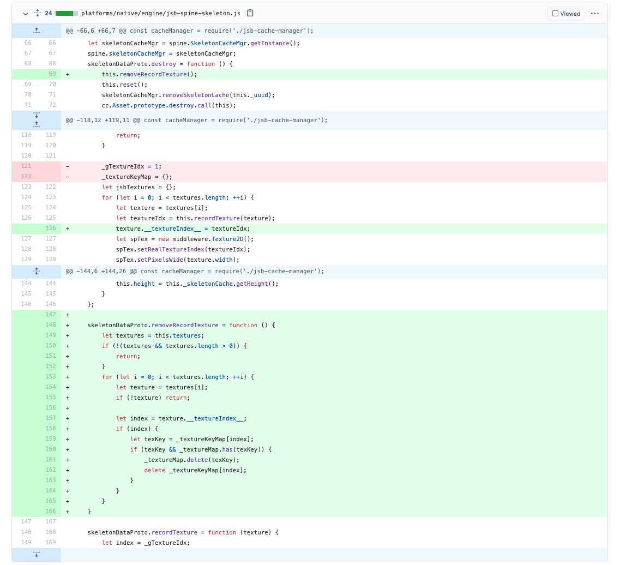This screenshot has height=565, width=620.
Task: Click the green diffstat bar
Action: coord(67,13)
